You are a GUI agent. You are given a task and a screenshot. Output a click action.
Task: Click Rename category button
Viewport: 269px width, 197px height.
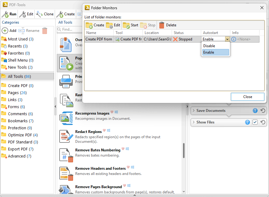29,31
